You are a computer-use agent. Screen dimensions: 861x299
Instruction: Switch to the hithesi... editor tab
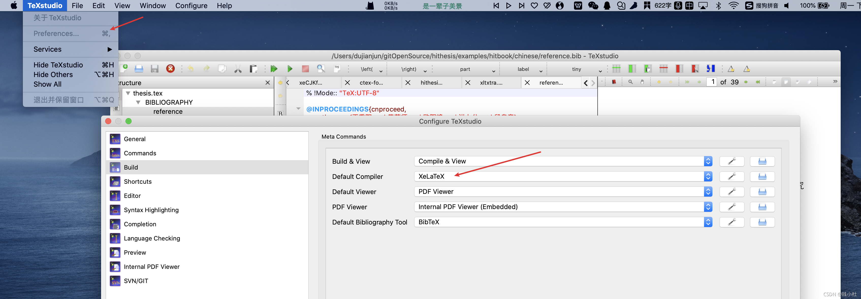431,83
